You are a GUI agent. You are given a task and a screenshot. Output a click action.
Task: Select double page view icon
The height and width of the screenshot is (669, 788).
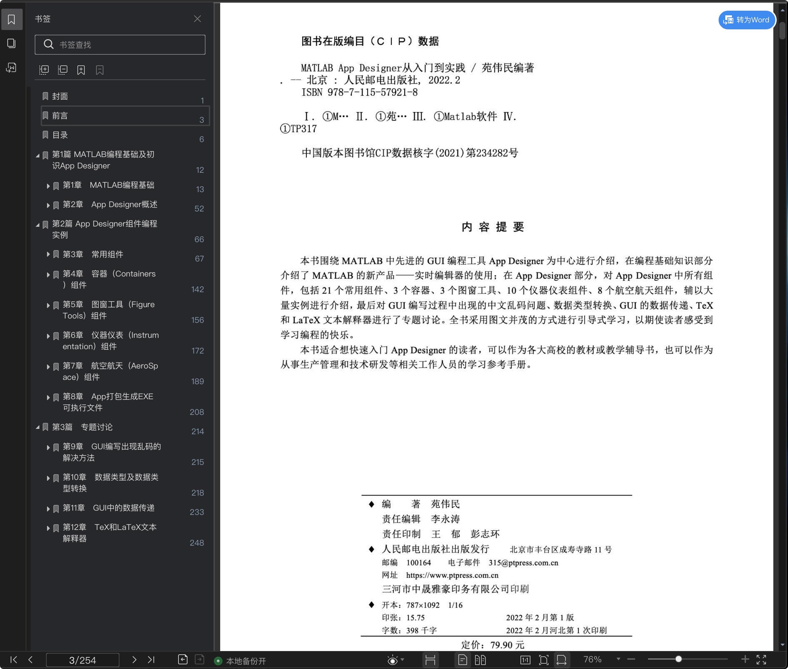480,660
